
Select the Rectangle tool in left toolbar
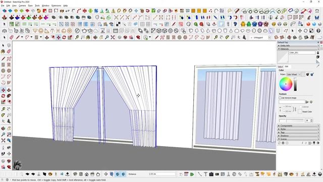pos(3,65)
